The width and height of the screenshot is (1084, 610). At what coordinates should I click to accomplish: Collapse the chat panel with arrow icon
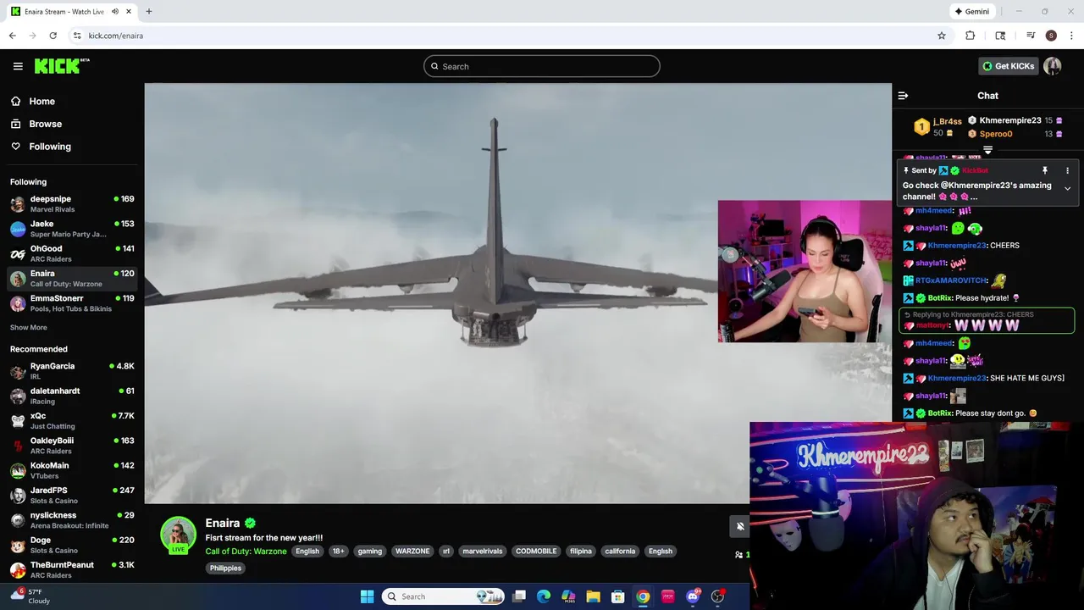(x=903, y=96)
